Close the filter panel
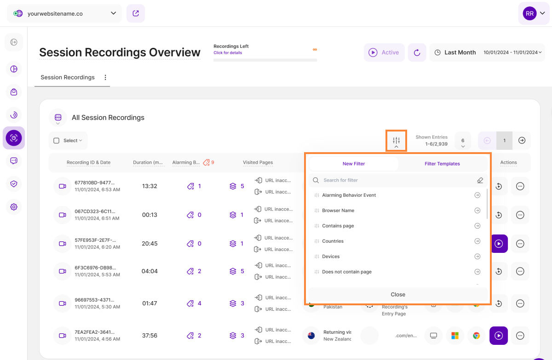Image resolution: width=552 pixels, height=360 pixels. pos(398,294)
